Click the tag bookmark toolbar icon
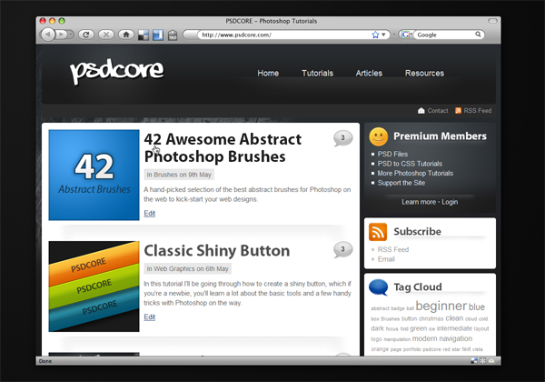Image resolution: width=545 pixels, height=382 pixels. [x=173, y=35]
